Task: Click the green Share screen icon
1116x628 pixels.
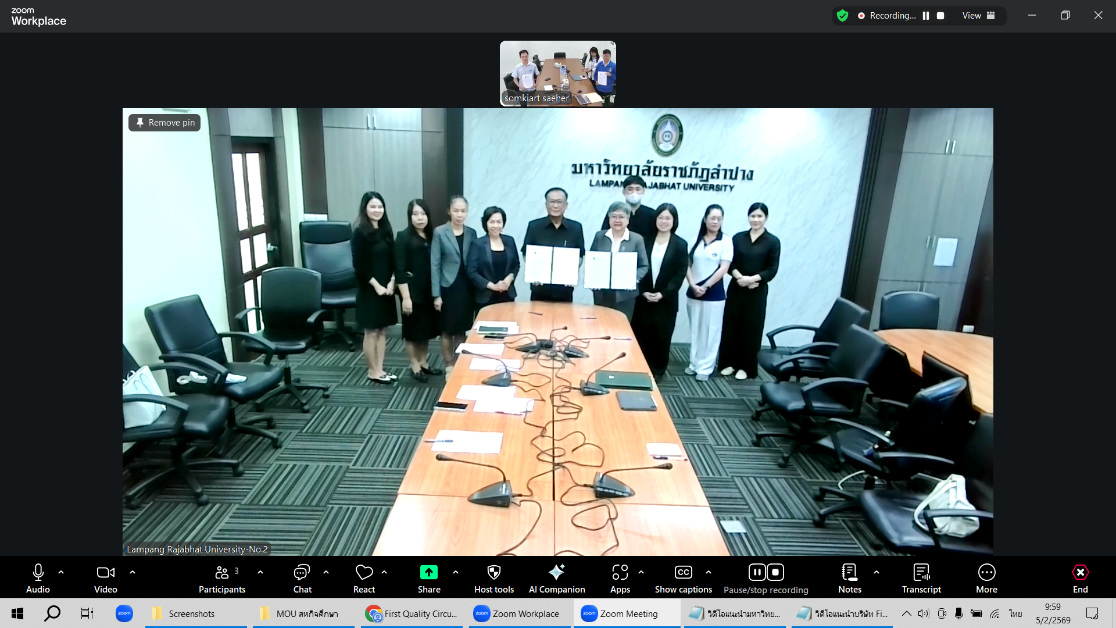Action: (x=429, y=573)
